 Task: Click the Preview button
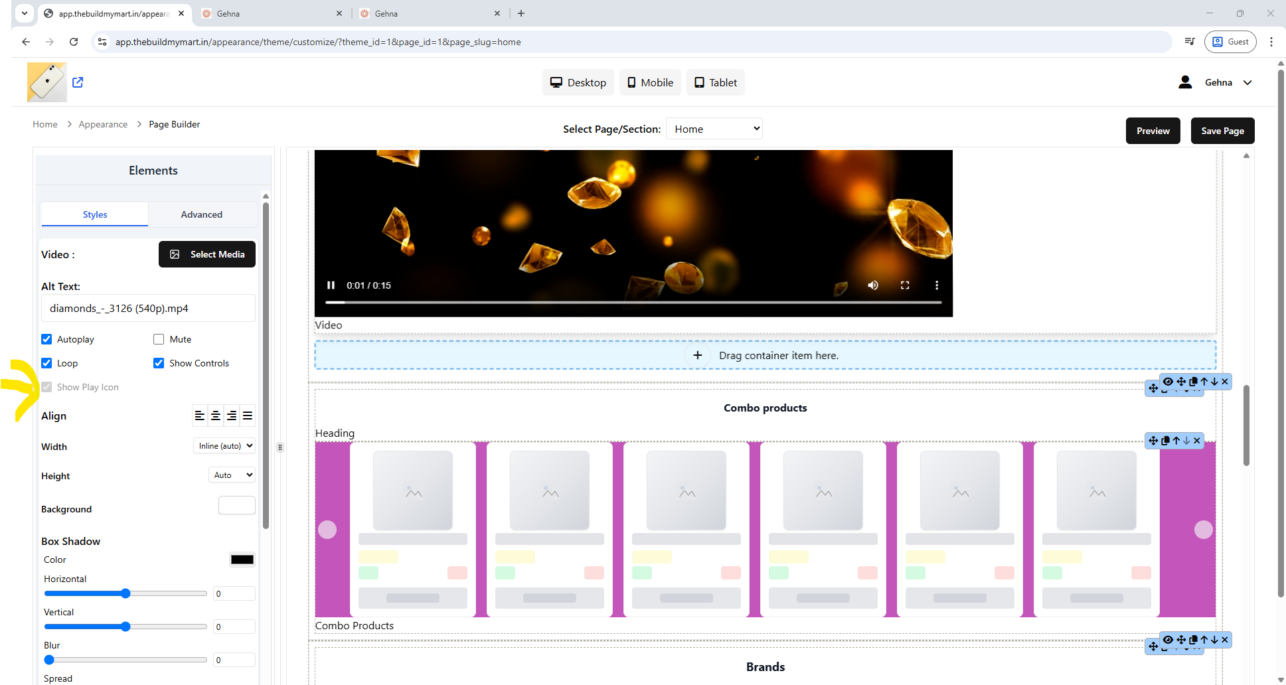[1153, 131]
